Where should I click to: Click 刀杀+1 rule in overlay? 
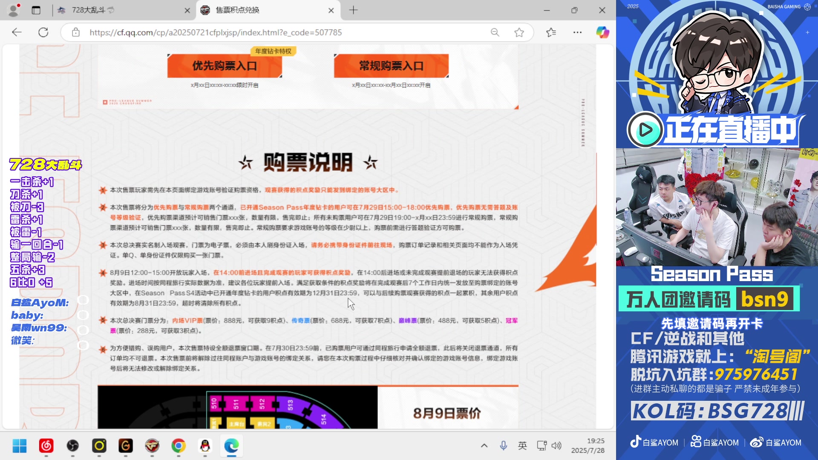coord(26,194)
